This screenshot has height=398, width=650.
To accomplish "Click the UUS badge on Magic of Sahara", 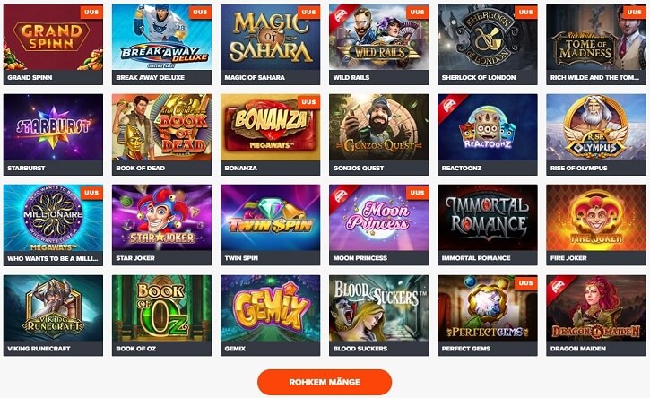I will [308, 13].
